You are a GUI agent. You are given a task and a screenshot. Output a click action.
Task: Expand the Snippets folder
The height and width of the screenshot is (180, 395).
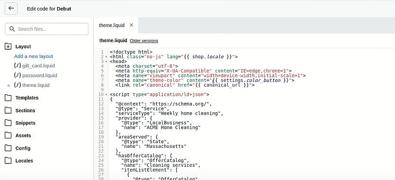[25, 123]
